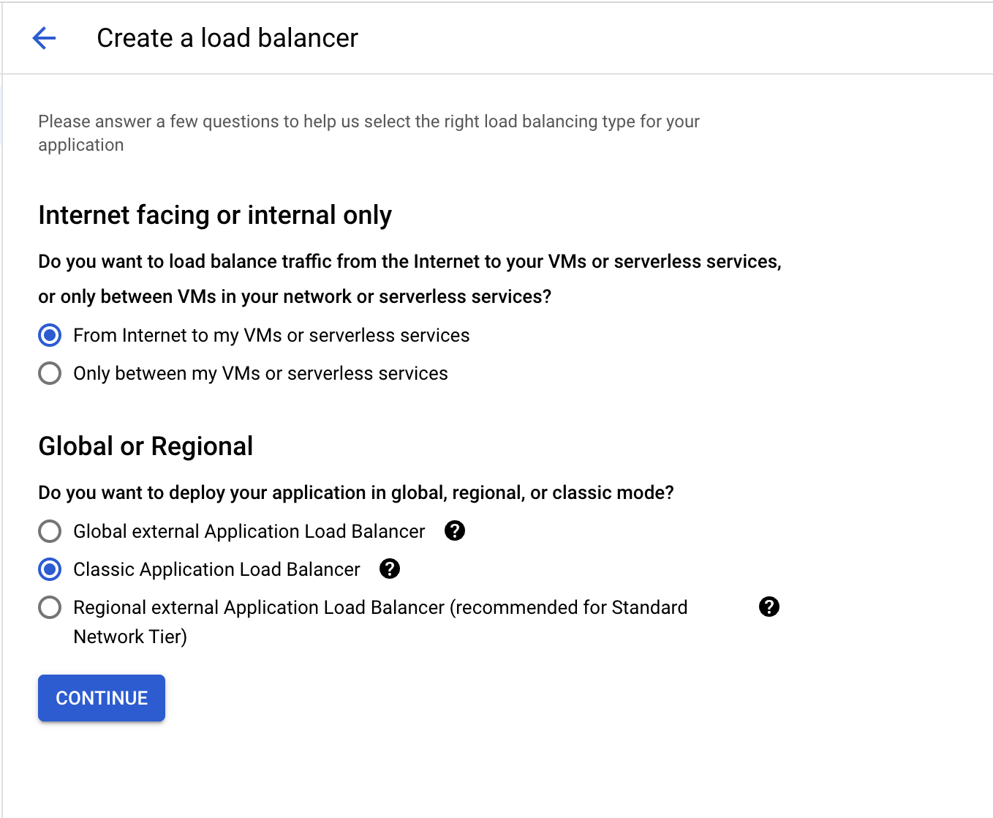Click the 'From Internet to my VMs' label text
The width and height of the screenshot is (993, 818).
click(x=271, y=335)
